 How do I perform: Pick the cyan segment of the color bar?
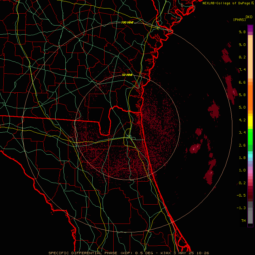tap(250, 156)
